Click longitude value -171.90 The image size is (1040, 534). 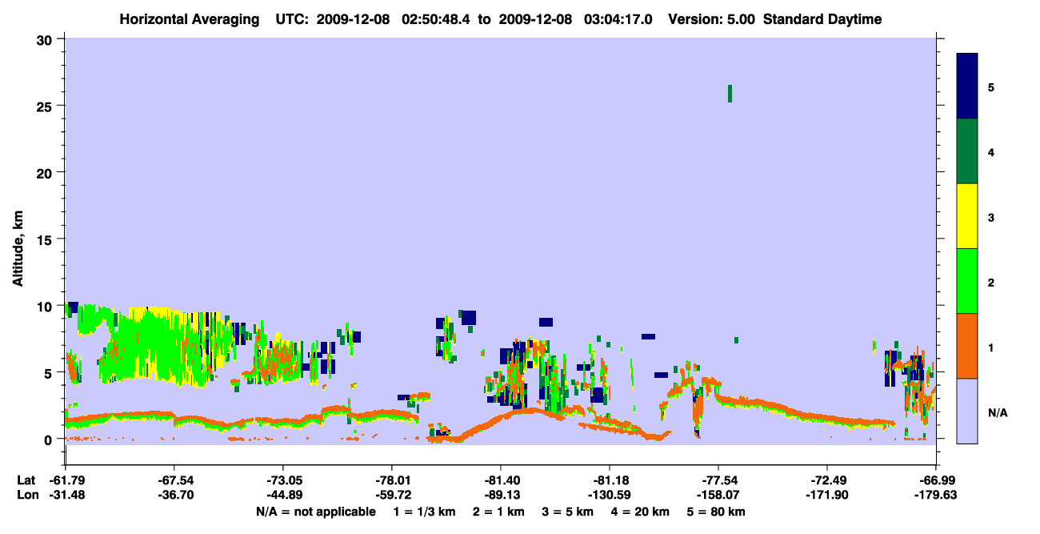pyautogui.click(x=826, y=495)
